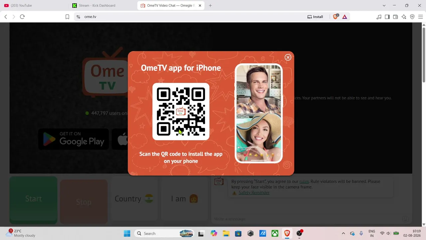
Task: Open a new browser tab
Action: pos(210,5)
